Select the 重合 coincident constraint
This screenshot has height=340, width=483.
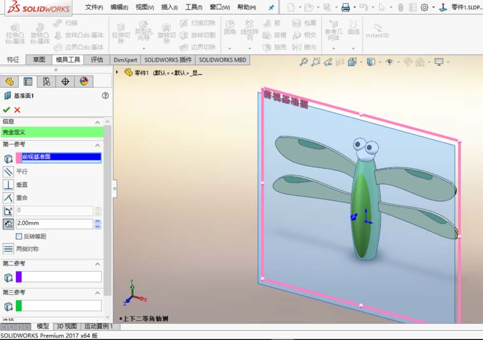[x=8, y=197]
